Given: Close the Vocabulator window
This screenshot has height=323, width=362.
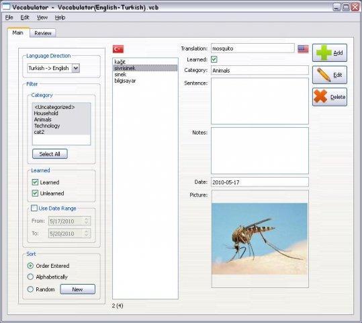Looking at the screenshot, I should (355, 7).
